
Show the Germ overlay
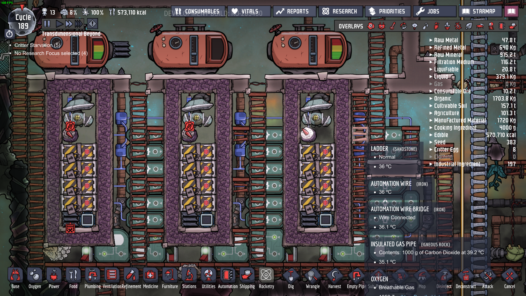pos(458,26)
